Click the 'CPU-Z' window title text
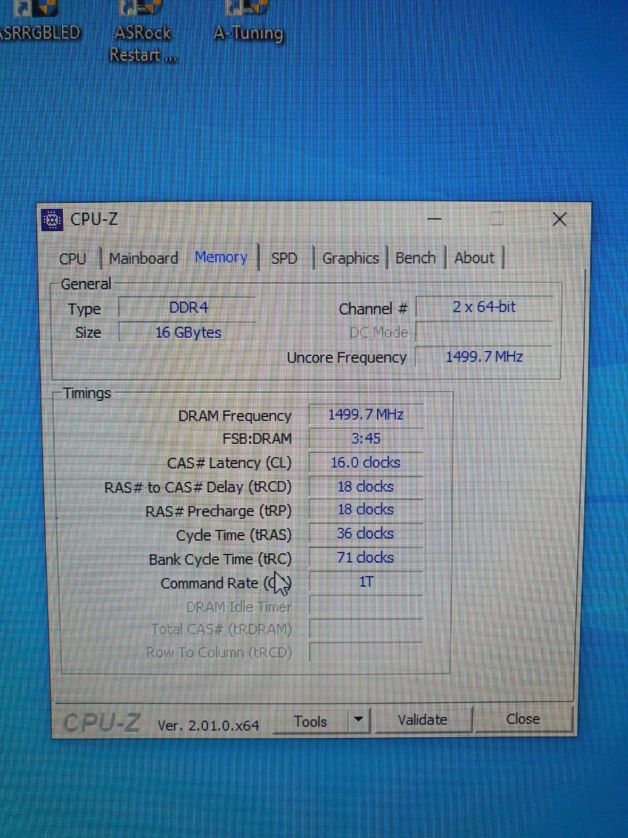 tap(94, 219)
